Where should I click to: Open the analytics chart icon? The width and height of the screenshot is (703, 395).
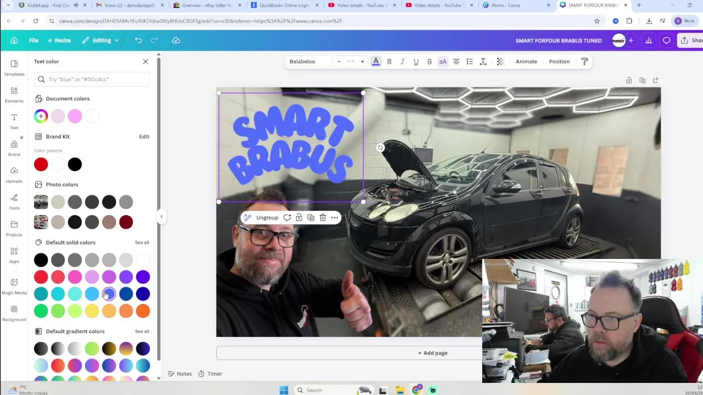[x=649, y=40]
